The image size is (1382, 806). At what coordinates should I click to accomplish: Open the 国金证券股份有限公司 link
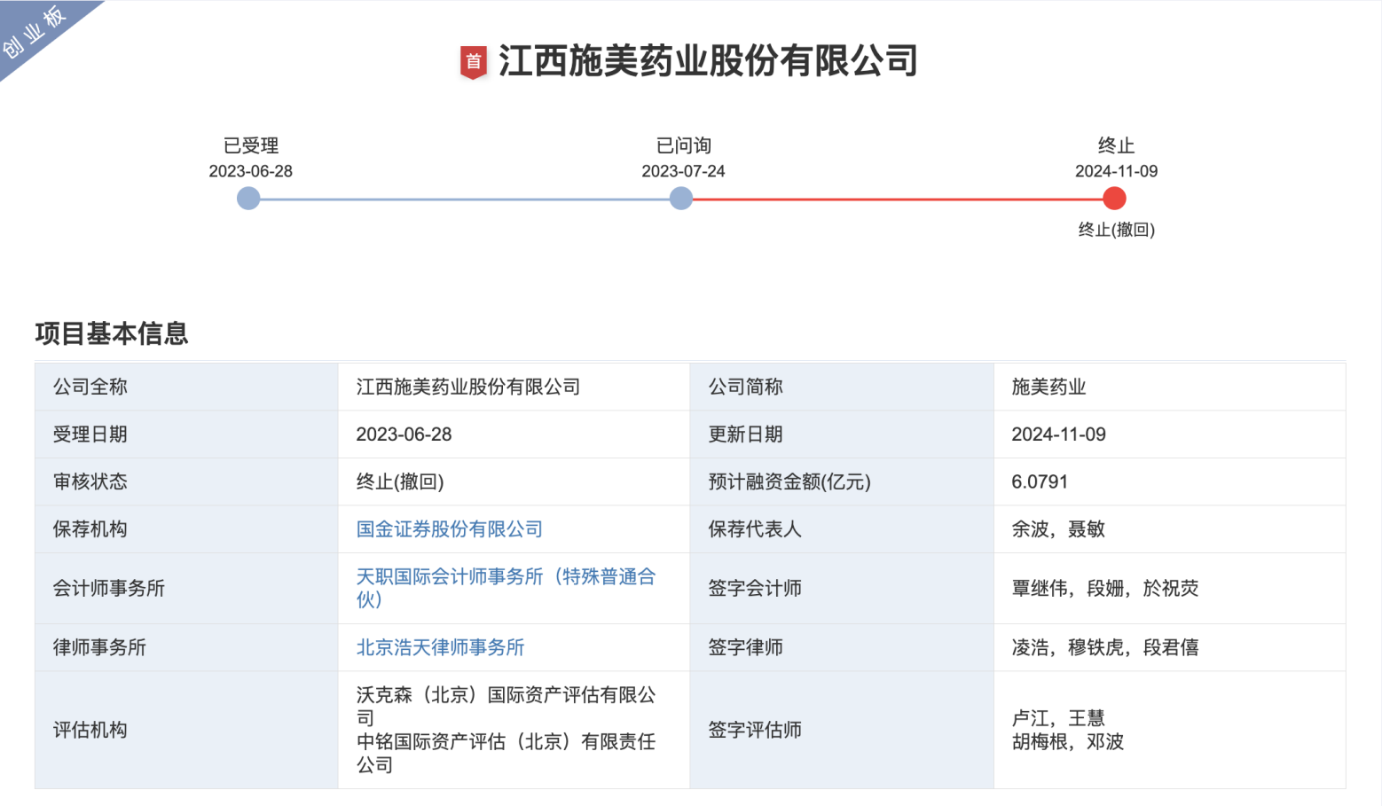point(449,529)
